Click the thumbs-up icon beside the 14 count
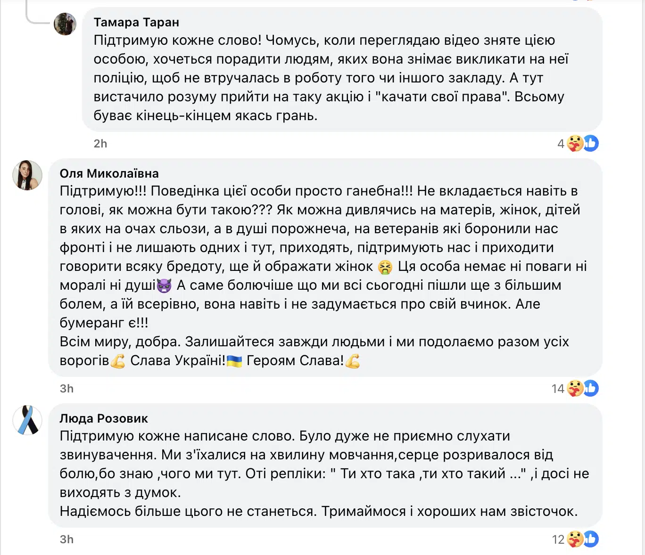 591,388
